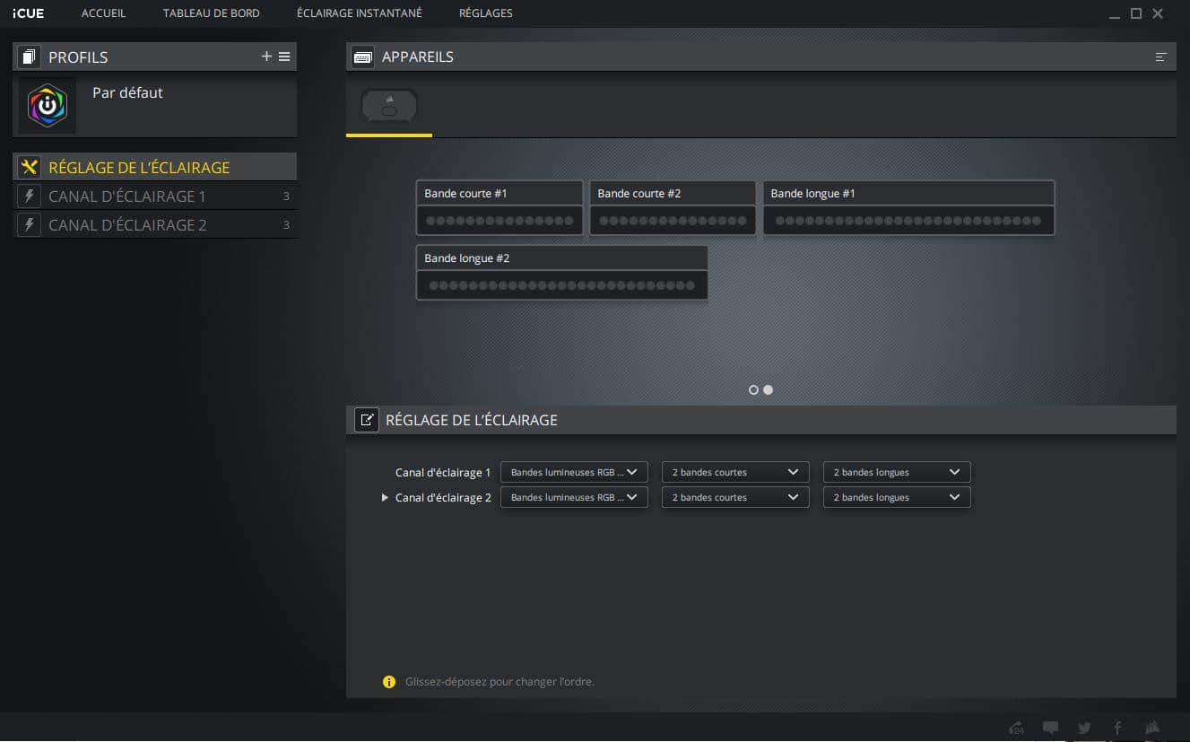Open the profiles list menu icon

pos(284,57)
